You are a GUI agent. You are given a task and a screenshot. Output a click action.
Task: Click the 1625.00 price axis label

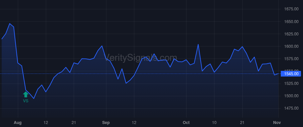coord(292,34)
